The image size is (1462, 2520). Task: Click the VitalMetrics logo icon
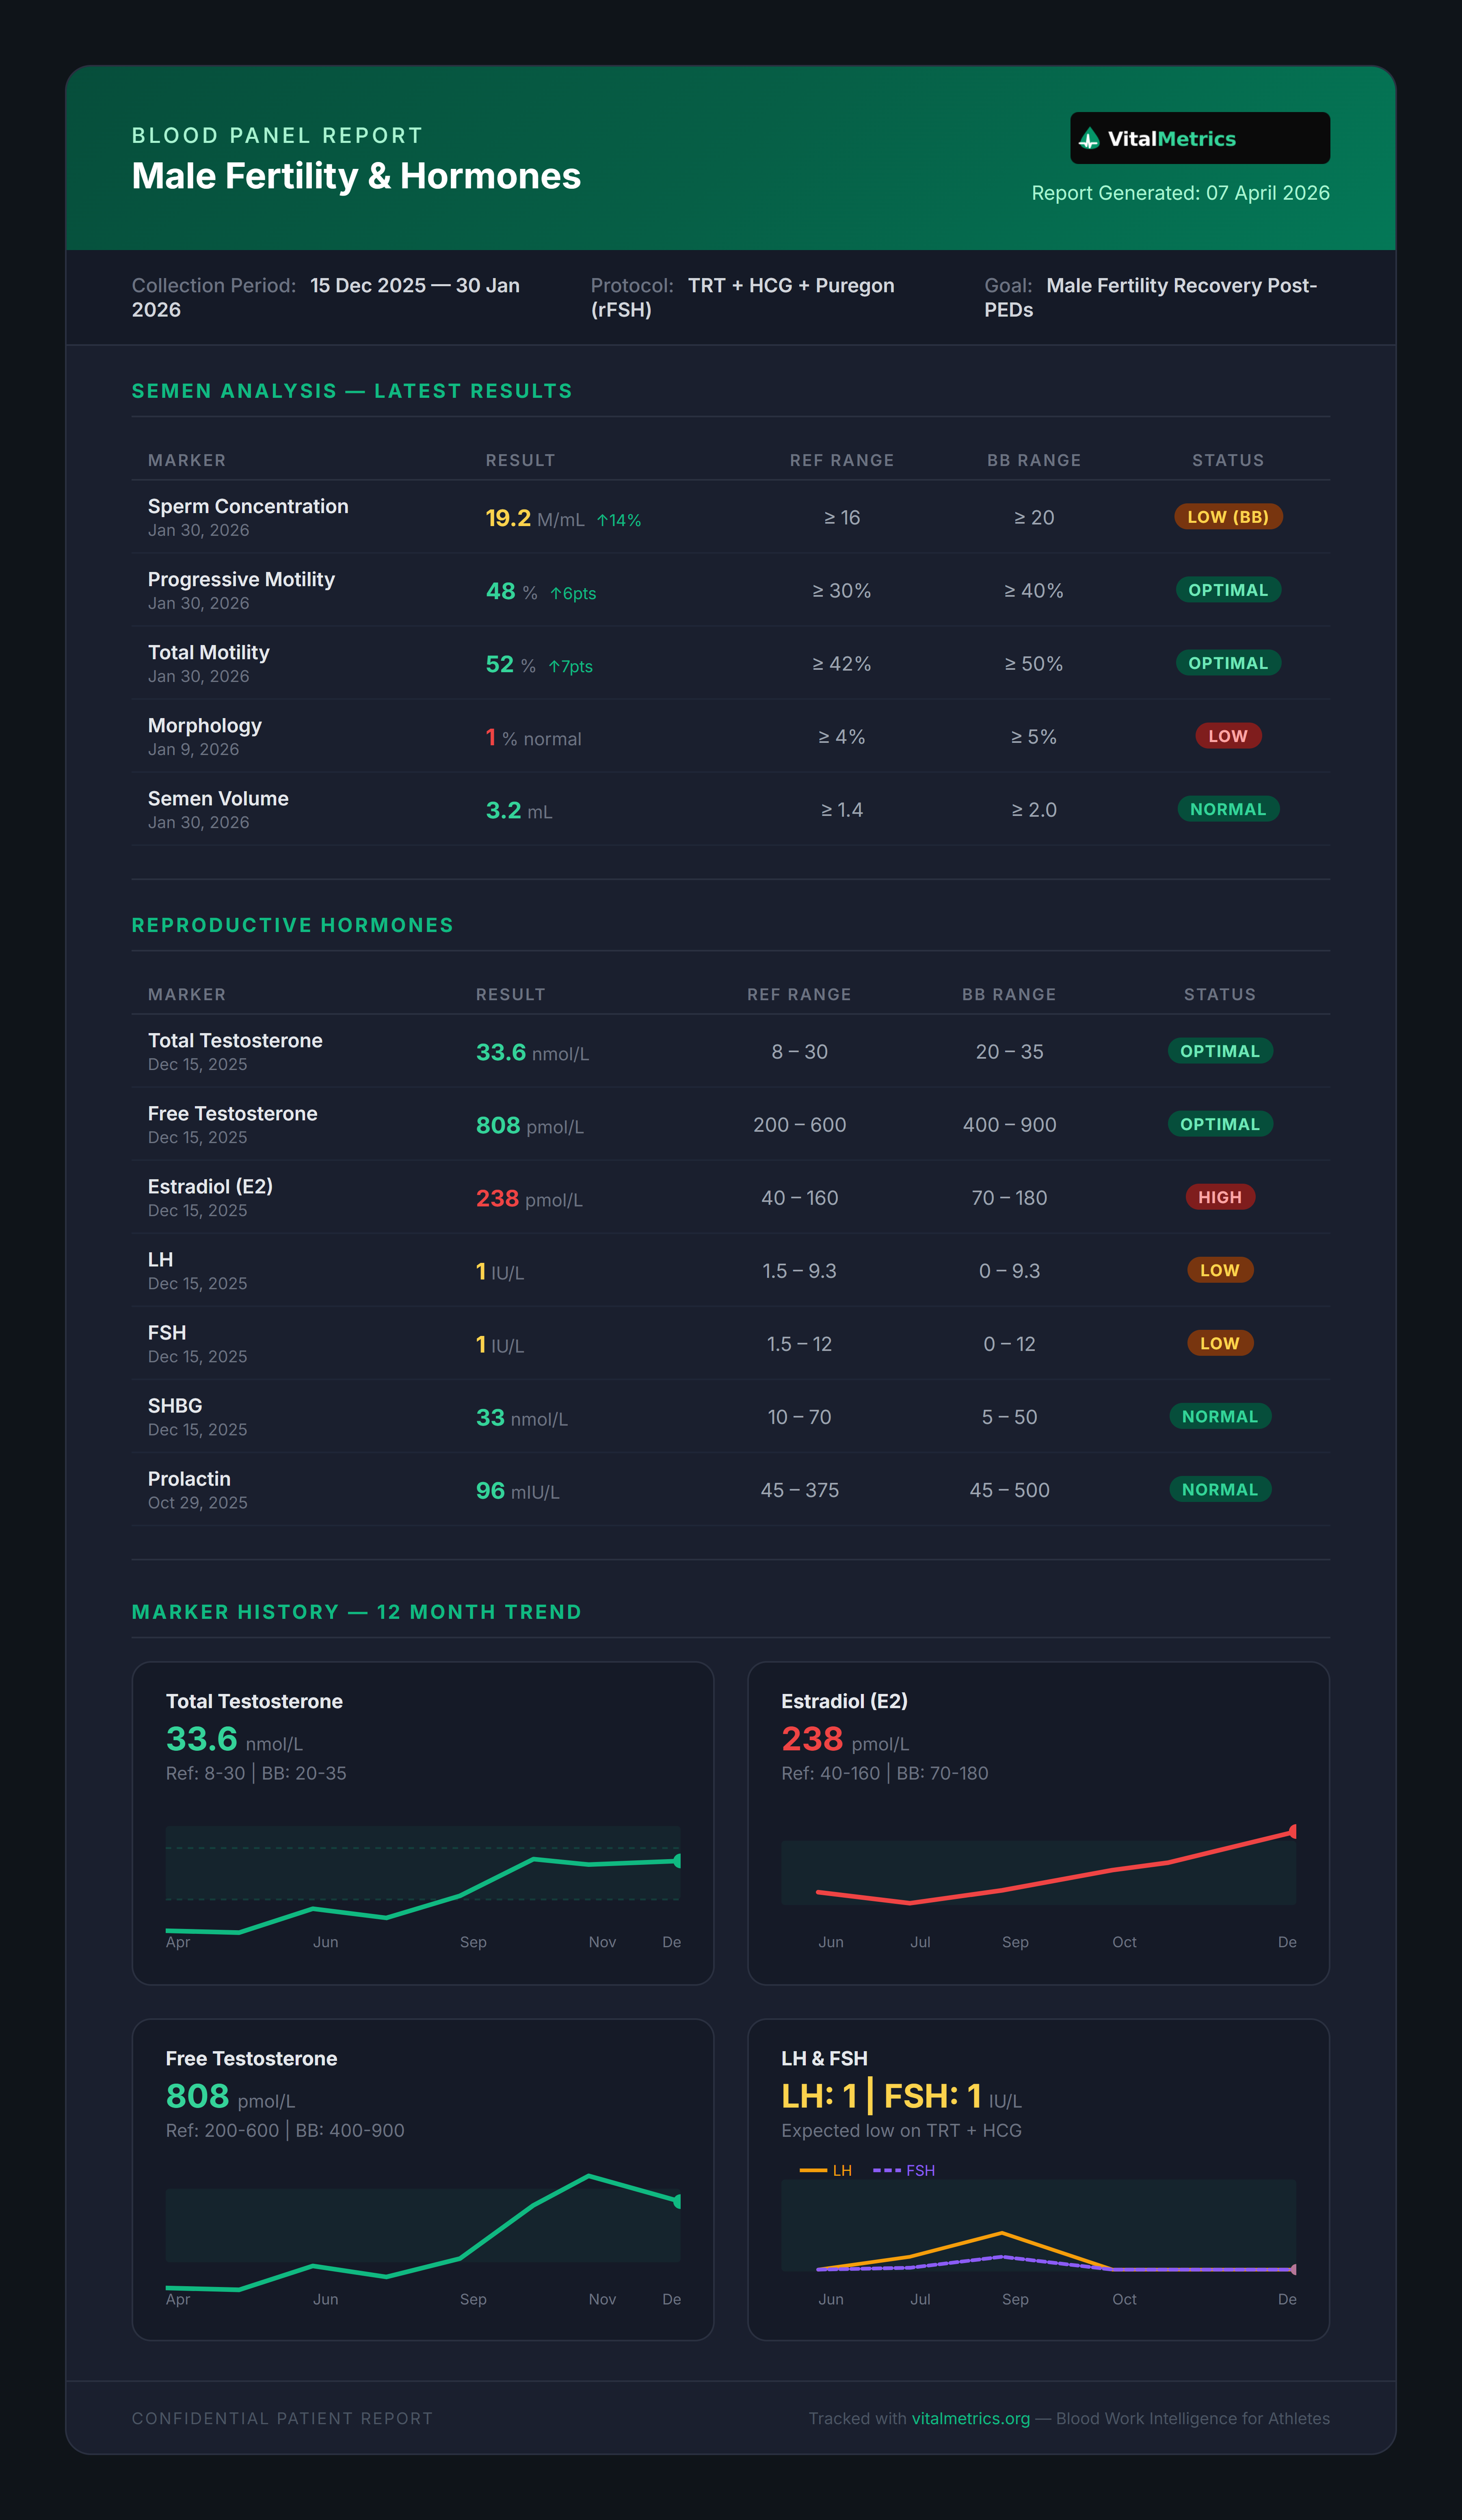(x=1089, y=139)
